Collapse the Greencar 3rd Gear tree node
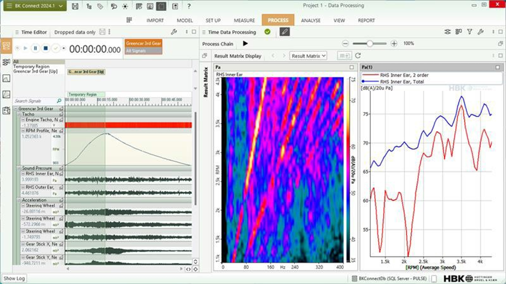506x284 pixels. (16, 109)
